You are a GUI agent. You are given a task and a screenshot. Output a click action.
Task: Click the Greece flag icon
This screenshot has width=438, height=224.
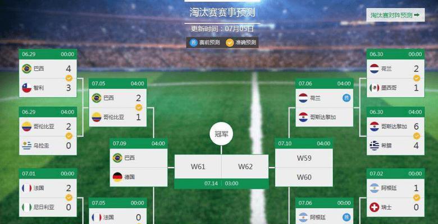pos(375,146)
